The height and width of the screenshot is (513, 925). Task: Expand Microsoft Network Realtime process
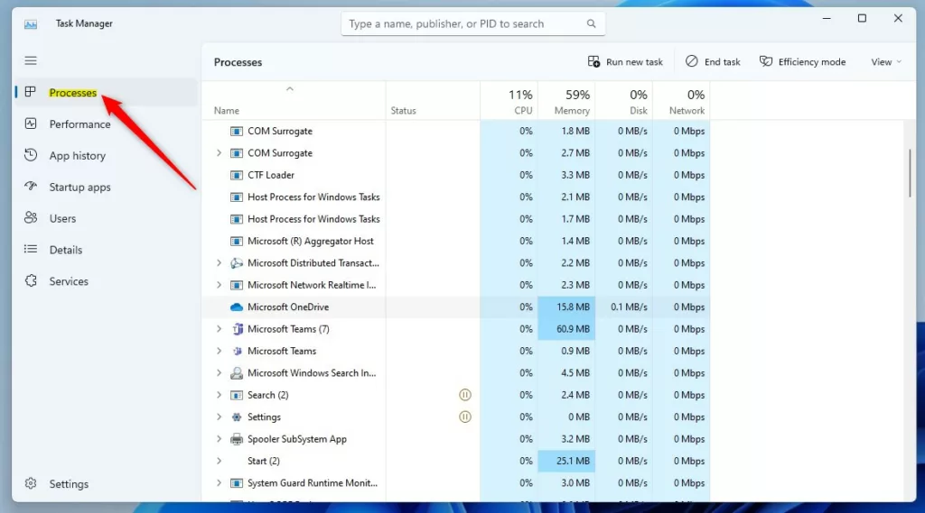(219, 285)
